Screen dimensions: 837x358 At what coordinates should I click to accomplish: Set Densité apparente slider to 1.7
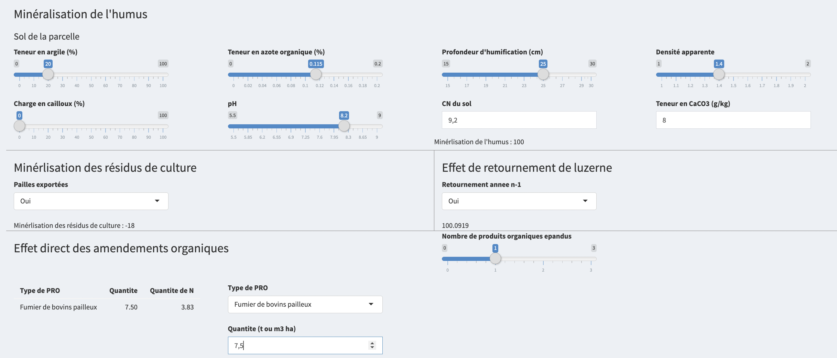(762, 75)
